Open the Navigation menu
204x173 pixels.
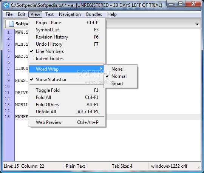click(x=70, y=14)
